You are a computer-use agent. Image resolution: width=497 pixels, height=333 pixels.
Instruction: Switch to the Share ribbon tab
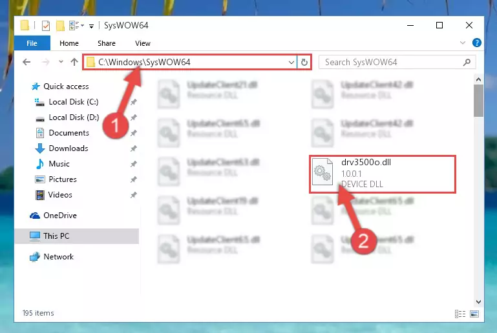click(x=107, y=43)
